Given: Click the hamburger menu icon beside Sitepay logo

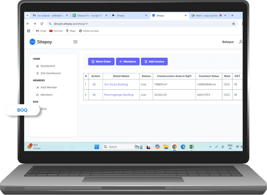Looking at the screenshot, I should click(x=75, y=42).
